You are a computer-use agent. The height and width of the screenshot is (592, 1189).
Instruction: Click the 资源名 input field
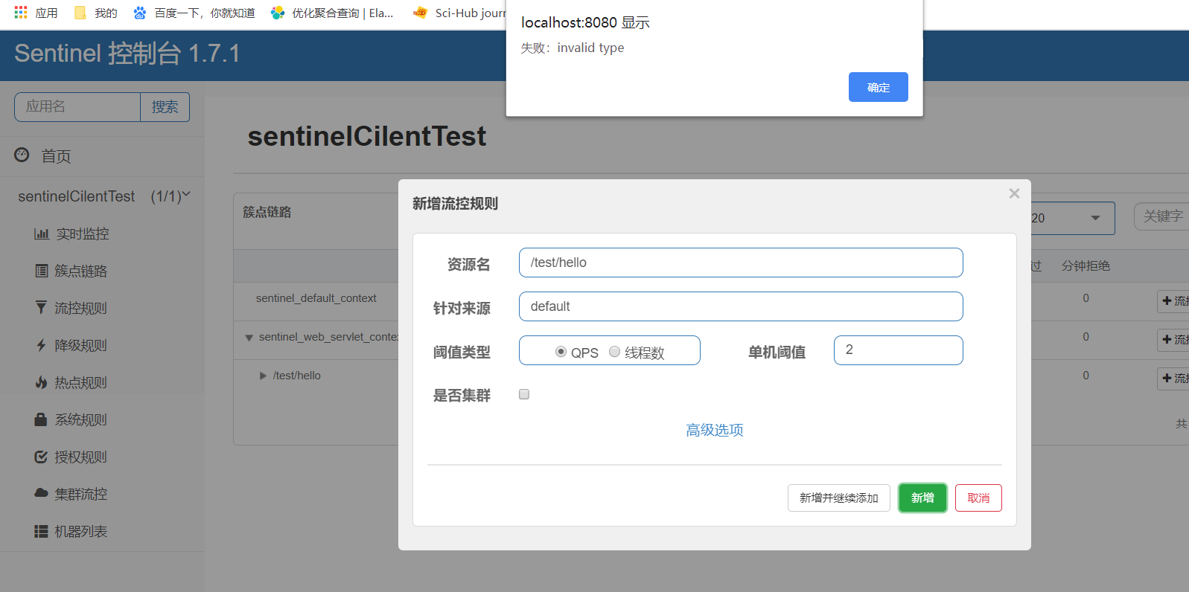click(741, 263)
